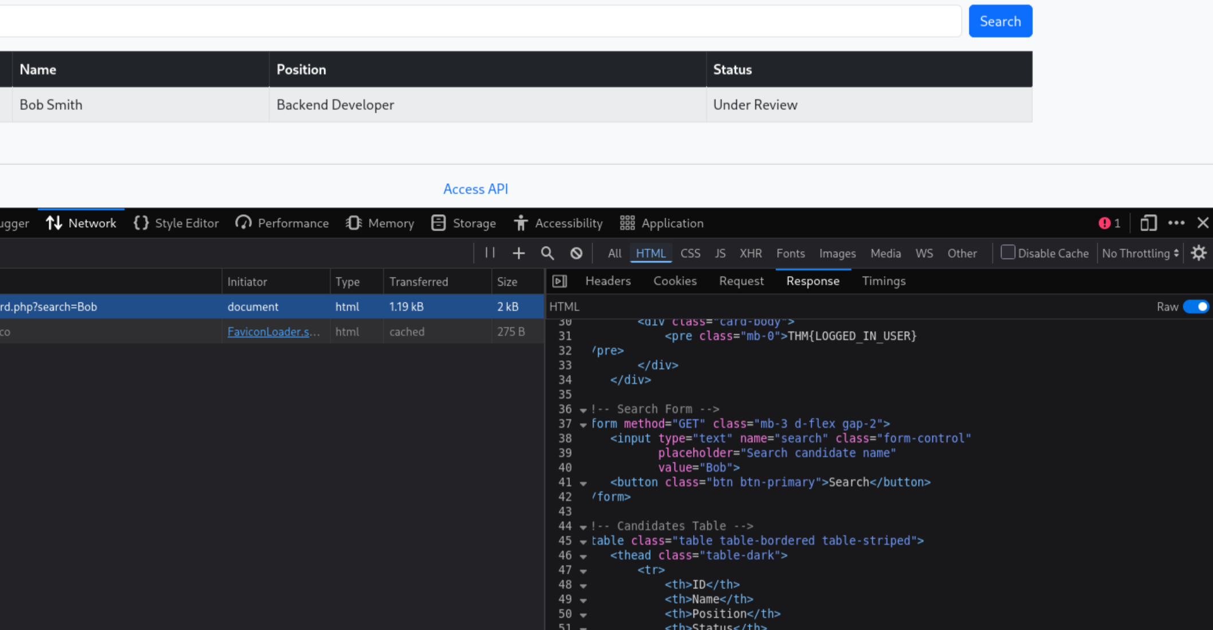
Task: Filter requests by XHR
Action: tap(750, 253)
